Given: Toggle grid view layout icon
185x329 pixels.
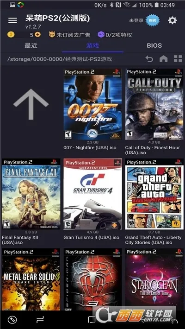Looking at the screenshot, I should pos(178,59).
